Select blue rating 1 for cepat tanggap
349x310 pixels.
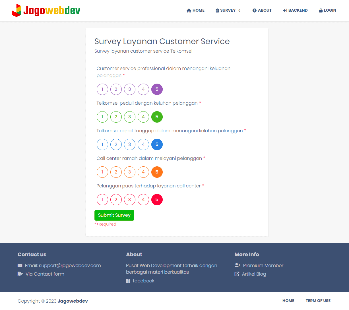pyautogui.click(x=102, y=144)
